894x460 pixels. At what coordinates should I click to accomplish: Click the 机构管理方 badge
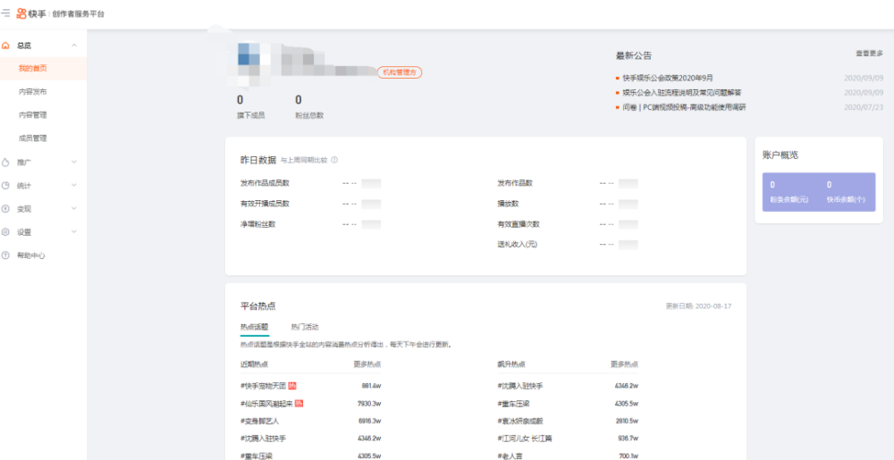coord(400,72)
